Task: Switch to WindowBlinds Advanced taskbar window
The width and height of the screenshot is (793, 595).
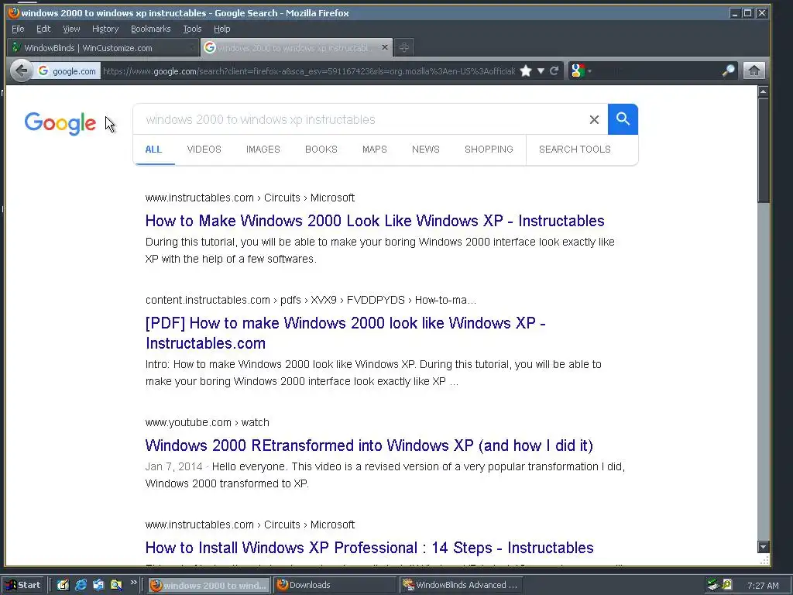Action: (x=461, y=585)
